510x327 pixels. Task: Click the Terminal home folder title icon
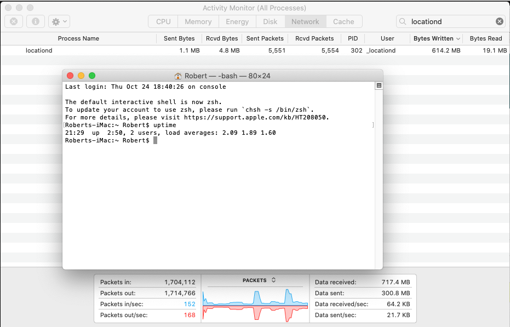pos(178,76)
